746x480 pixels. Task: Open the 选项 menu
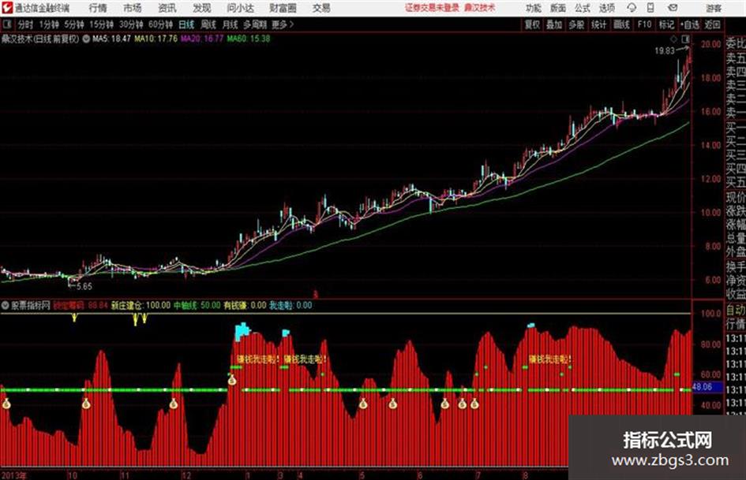click(606, 8)
